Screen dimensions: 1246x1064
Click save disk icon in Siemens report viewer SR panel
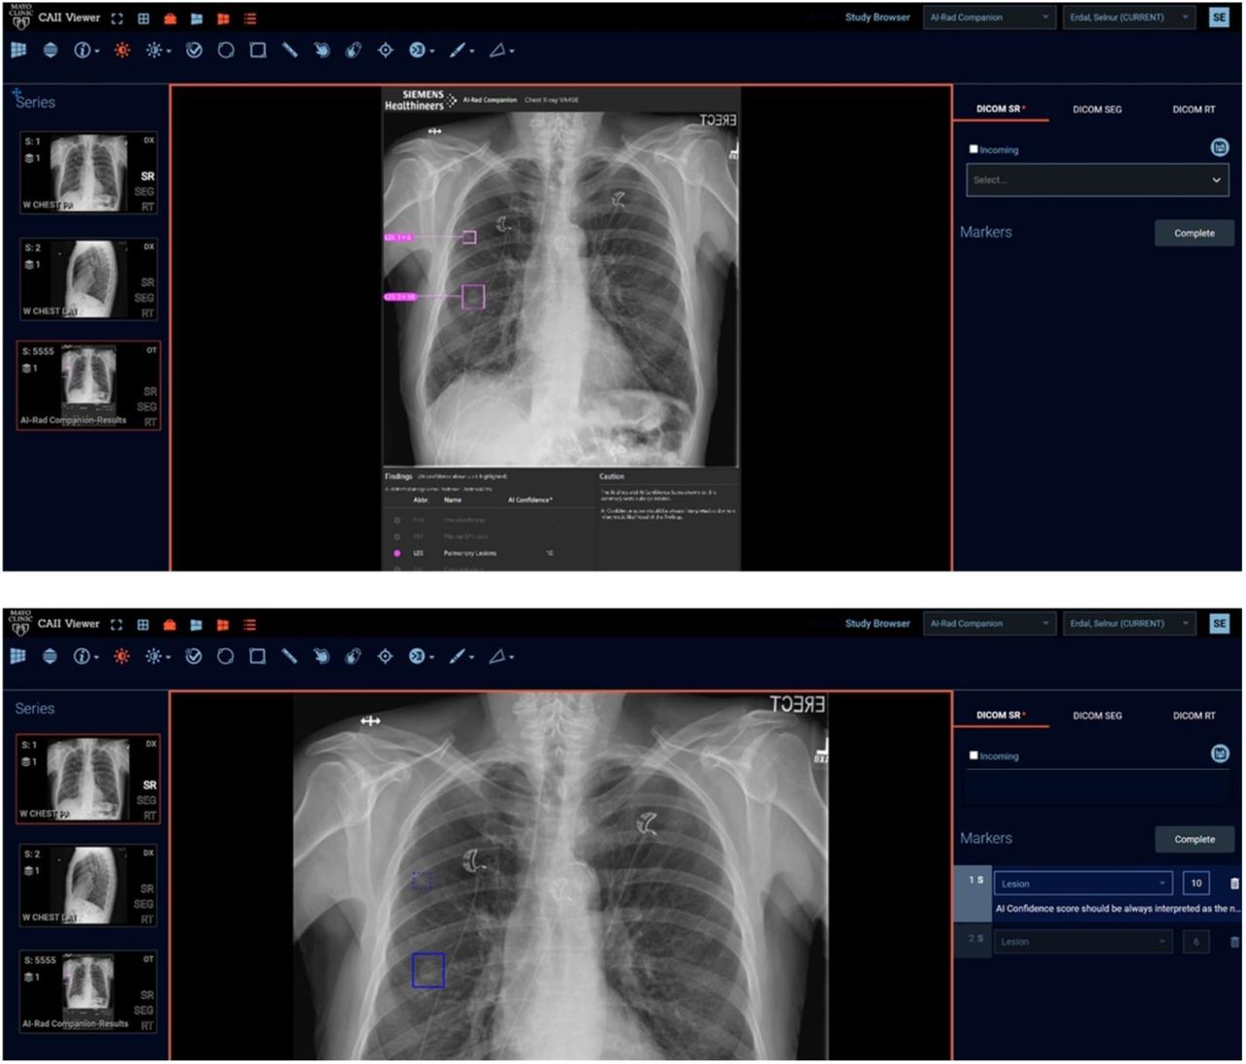coord(1220,147)
